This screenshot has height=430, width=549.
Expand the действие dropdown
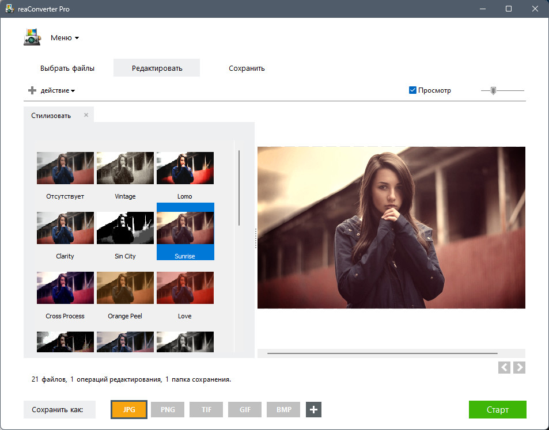click(58, 90)
